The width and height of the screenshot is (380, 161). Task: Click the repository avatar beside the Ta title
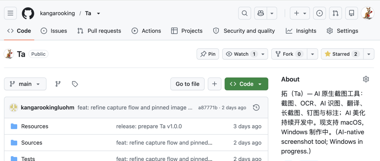click(x=9, y=54)
